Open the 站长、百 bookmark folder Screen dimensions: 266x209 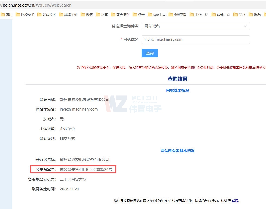(x=221, y=15)
